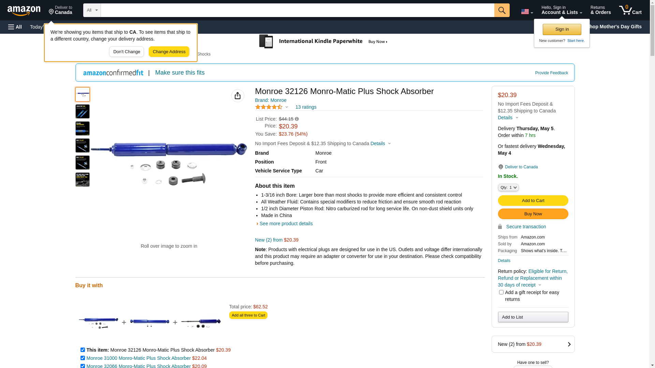Click the share icon on product image
Screen dimensions: 655x368
pos(238,96)
